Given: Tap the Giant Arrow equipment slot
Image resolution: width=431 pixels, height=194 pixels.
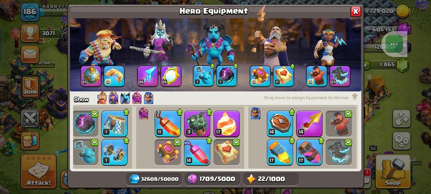Looking at the screenshot, I should pyautogui.click(x=148, y=76).
